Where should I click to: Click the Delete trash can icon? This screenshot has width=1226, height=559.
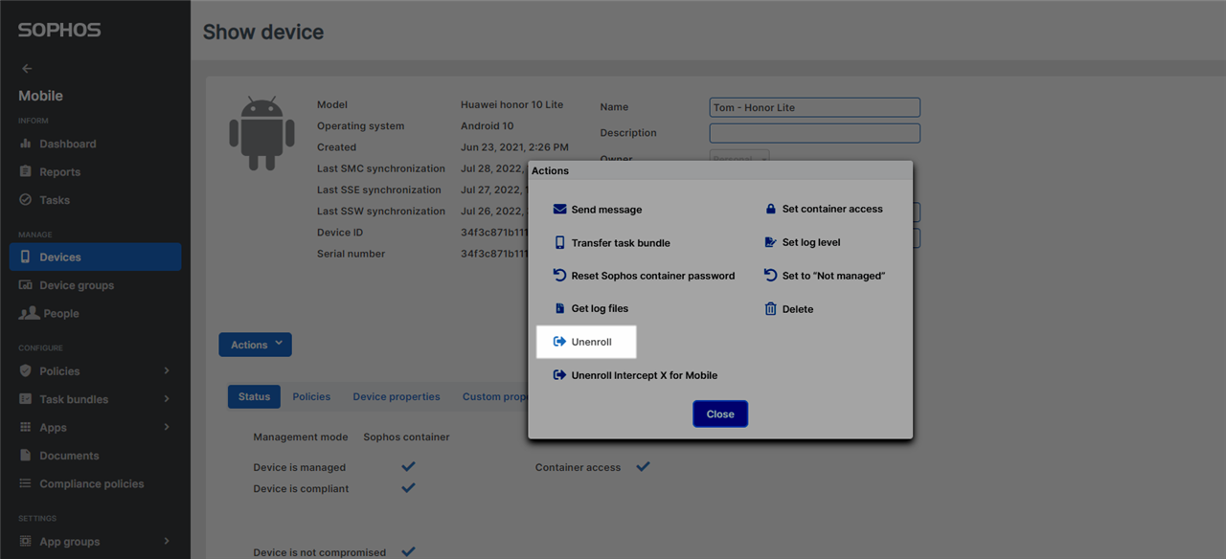click(x=771, y=309)
